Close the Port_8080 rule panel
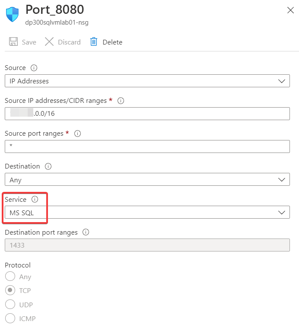The image size is (299, 331). tap(290, 10)
